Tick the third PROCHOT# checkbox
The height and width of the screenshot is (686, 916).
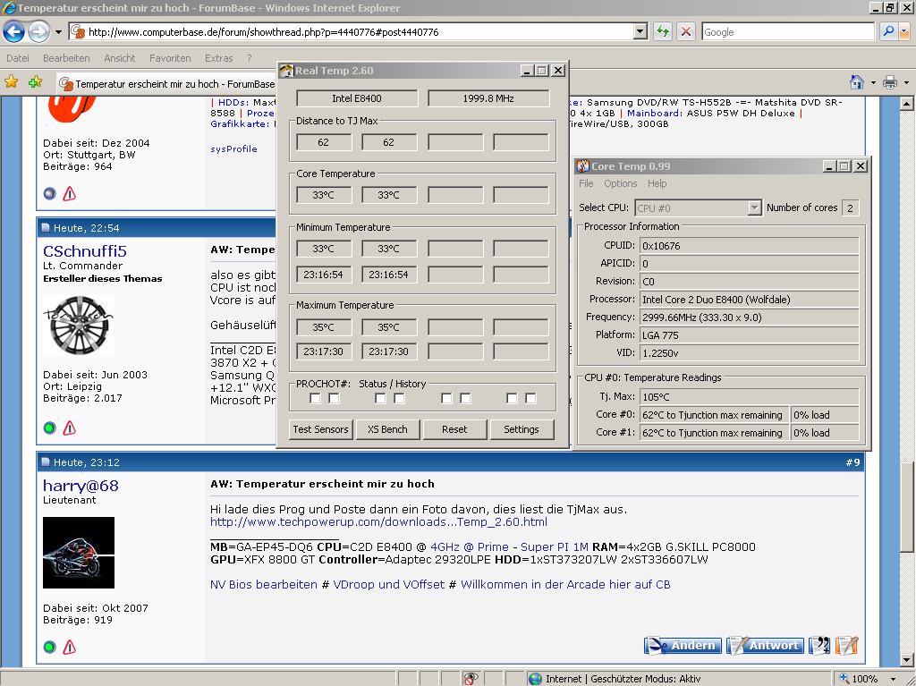[380, 399]
